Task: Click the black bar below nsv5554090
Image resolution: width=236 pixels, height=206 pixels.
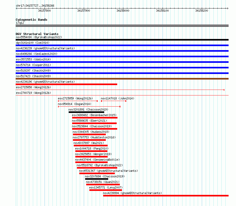Action: [x=122, y=40]
